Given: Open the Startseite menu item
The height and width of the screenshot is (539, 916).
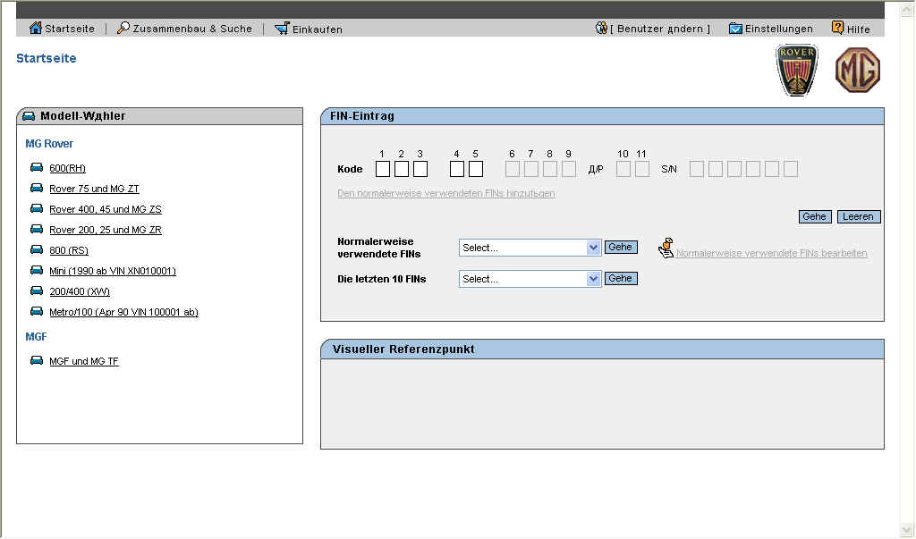Looking at the screenshot, I should (x=70, y=29).
